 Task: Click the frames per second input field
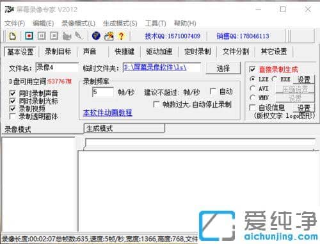click(103, 92)
